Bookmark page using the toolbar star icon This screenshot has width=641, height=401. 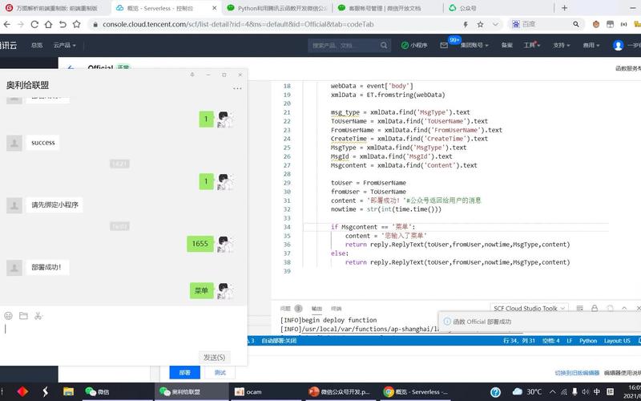tap(76, 25)
